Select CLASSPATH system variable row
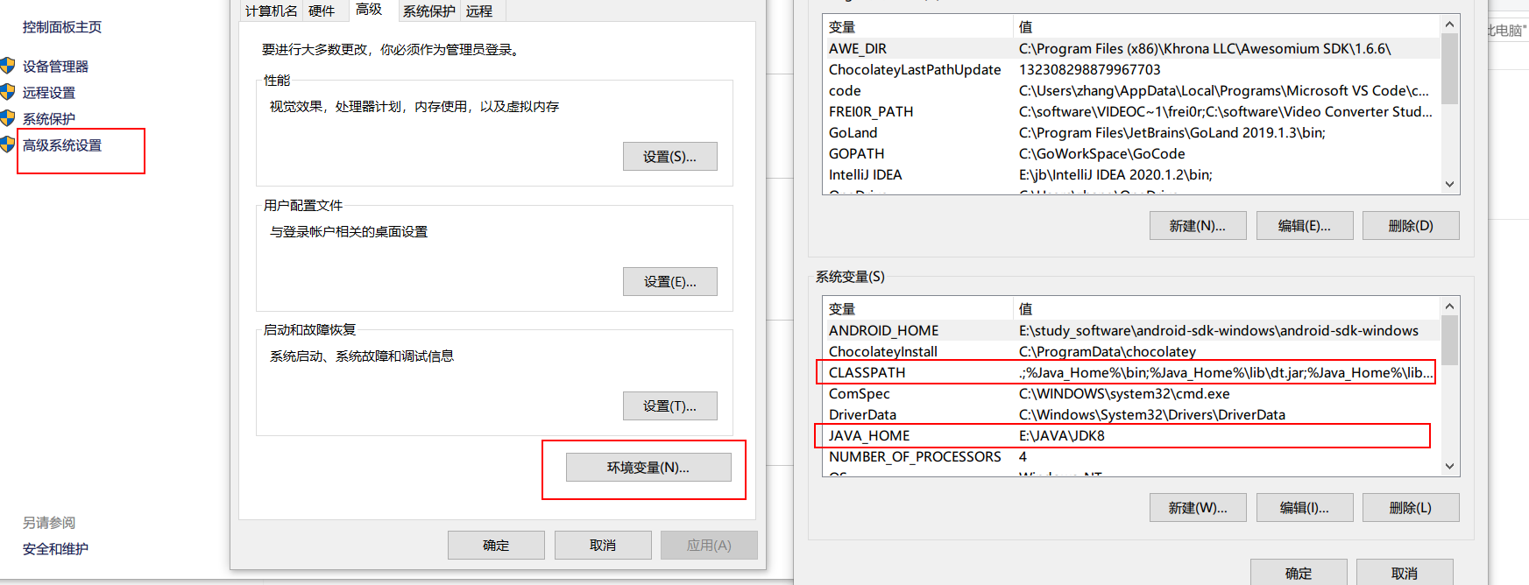Viewport: 1529px width, 585px height. coord(1131,373)
